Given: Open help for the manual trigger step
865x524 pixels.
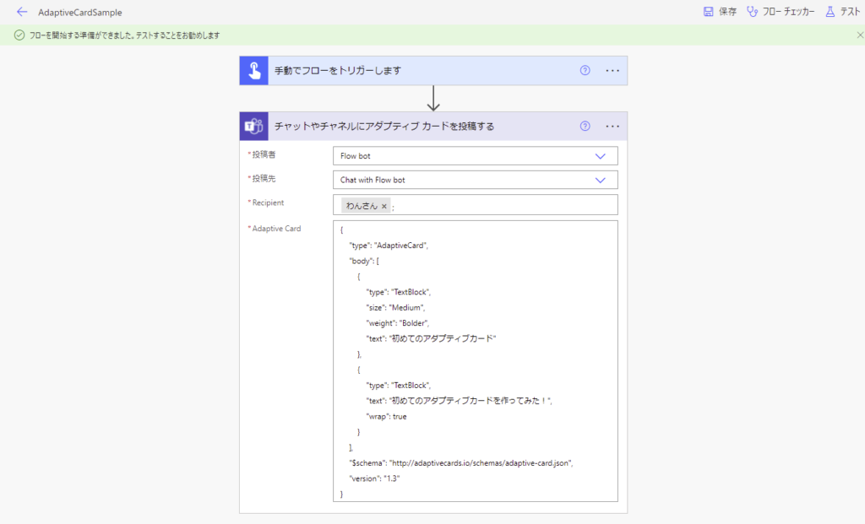Looking at the screenshot, I should tap(585, 71).
